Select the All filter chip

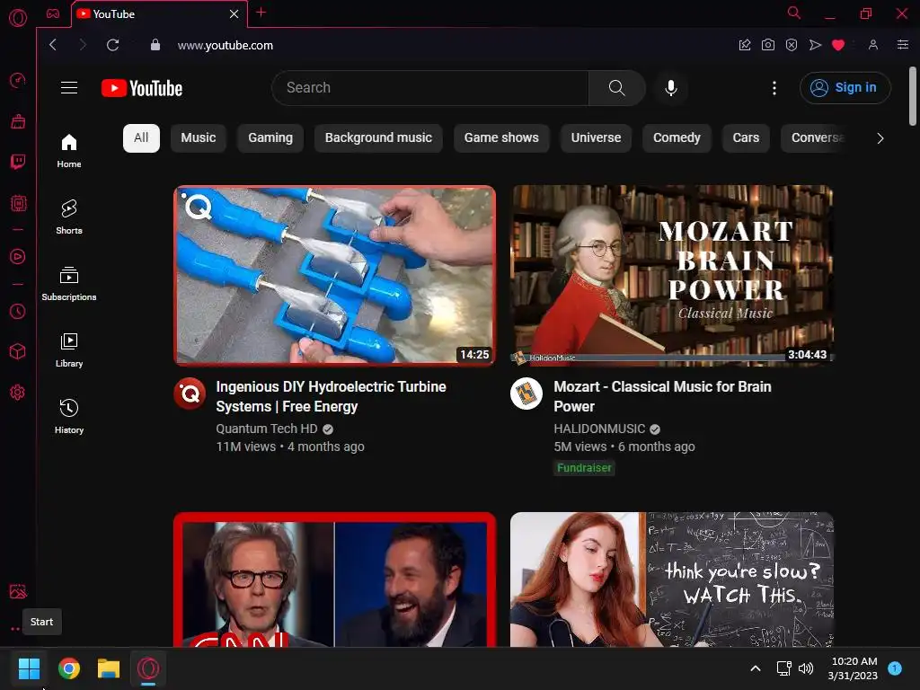[x=141, y=137]
